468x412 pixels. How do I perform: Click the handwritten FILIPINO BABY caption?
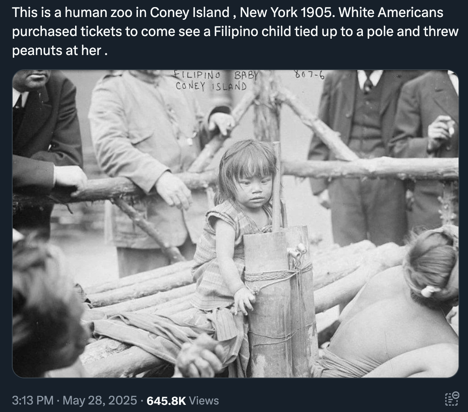[215, 75]
